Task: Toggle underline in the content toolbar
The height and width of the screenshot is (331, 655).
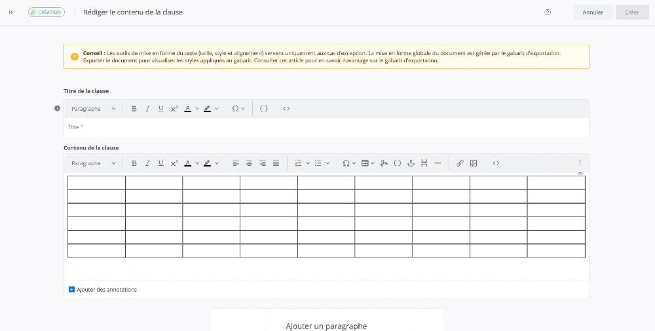Action: click(x=160, y=163)
